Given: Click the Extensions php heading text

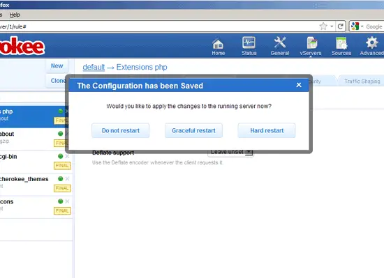Looking at the screenshot, I should click(142, 67).
